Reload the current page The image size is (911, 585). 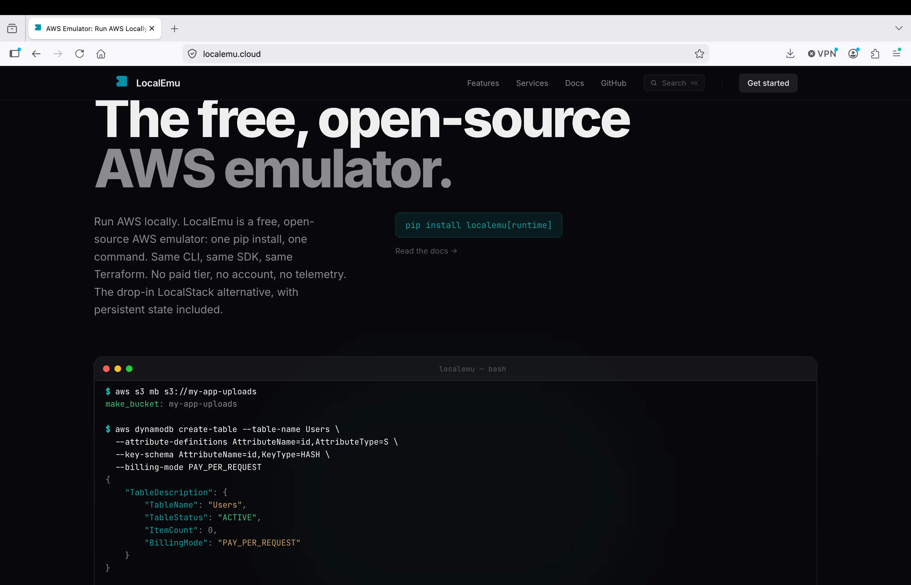[x=80, y=54]
